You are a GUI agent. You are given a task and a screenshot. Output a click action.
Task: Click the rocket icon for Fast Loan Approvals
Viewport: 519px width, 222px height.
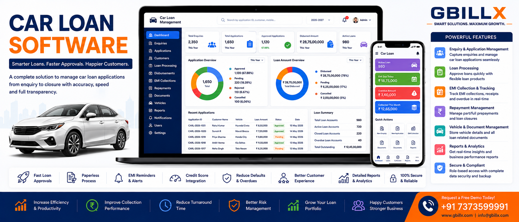pyautogui.click(x=23, y=177)
